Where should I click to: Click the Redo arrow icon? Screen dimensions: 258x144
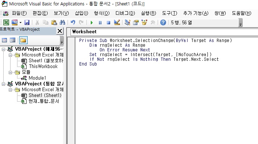pyautogui.click(x=81, y=22)
